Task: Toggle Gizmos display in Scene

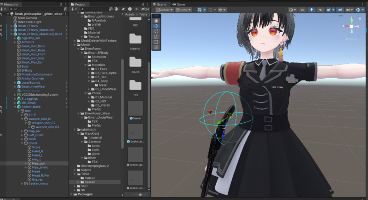Action: tap(358, 10)
